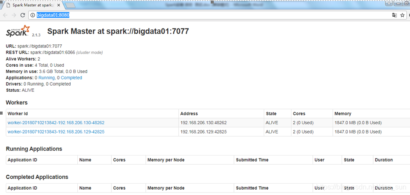The image size is (410, 195).
Task: Click 1847.0 MB memory in 192.168.206.130 row
Action: point(358,123)
